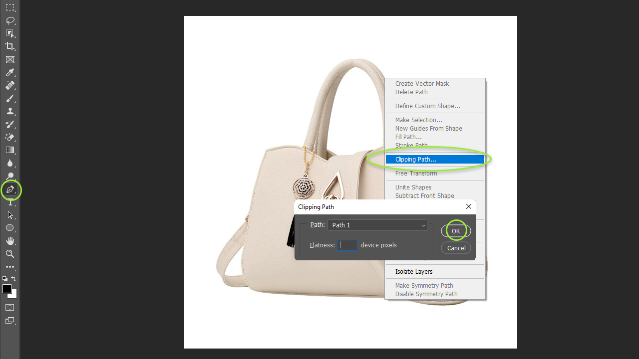
Task: Open the Edit Toolbar three-dots menu
Action: point(10,267)
